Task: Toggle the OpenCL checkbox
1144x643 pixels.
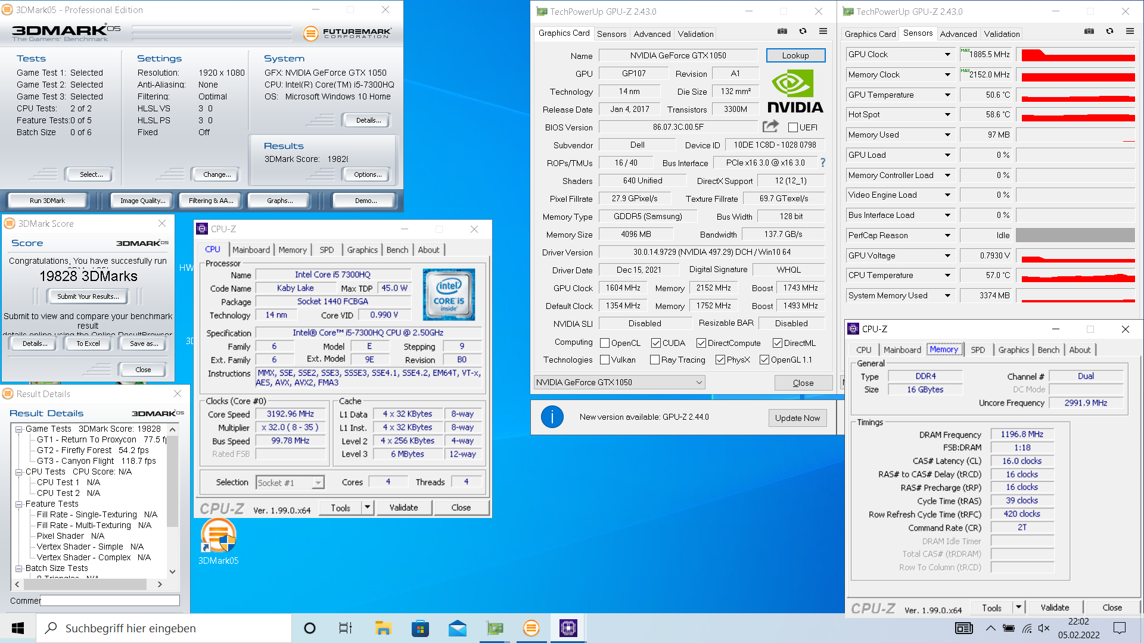Action: [605, 343]
